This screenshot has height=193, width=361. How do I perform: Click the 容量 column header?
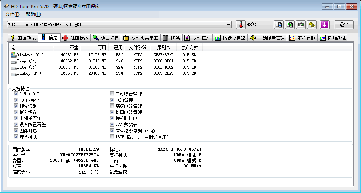pyautogui.click(x=74, y=47)
